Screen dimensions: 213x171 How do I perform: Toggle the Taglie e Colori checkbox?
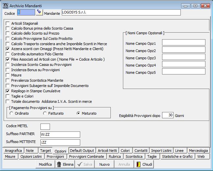(8, 96)
